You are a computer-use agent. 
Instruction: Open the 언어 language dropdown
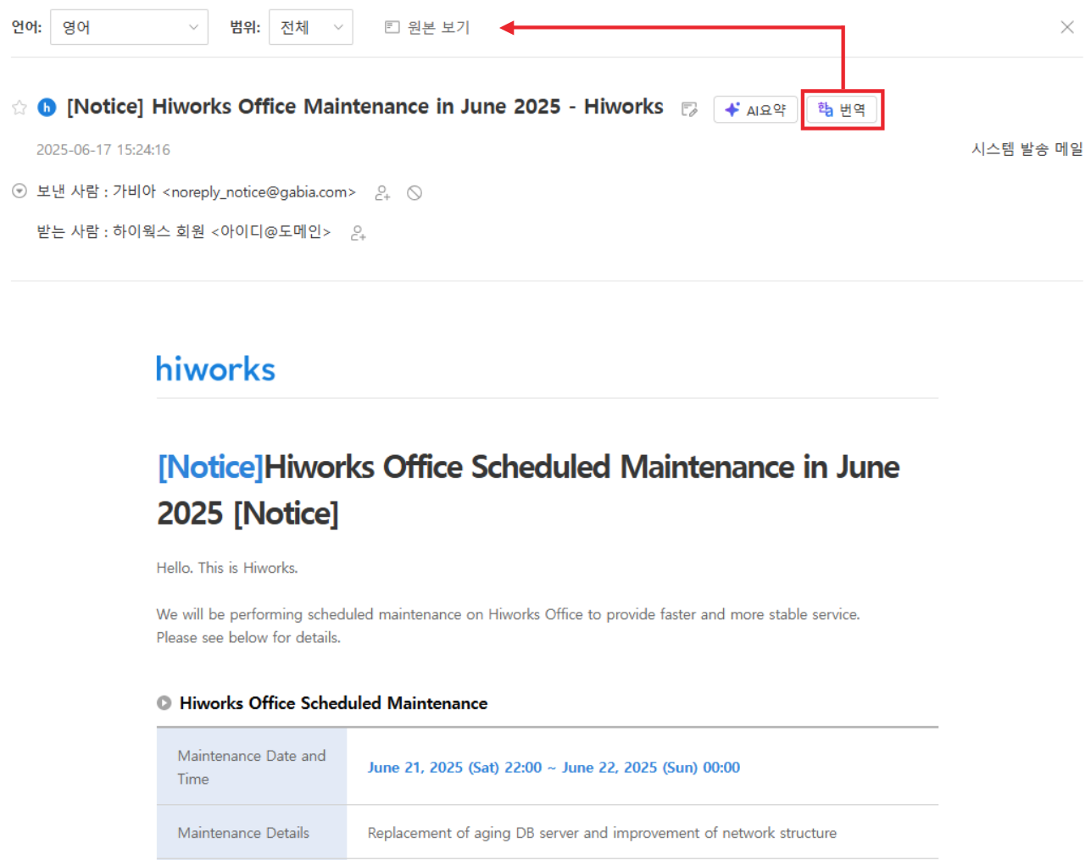(129, 28)
